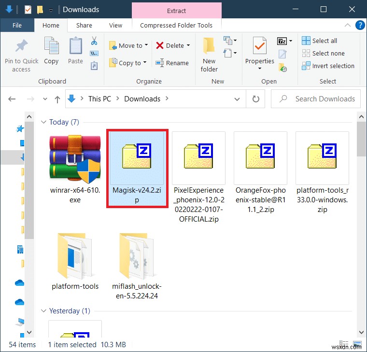Click the Copy path icon

point(94,54)
